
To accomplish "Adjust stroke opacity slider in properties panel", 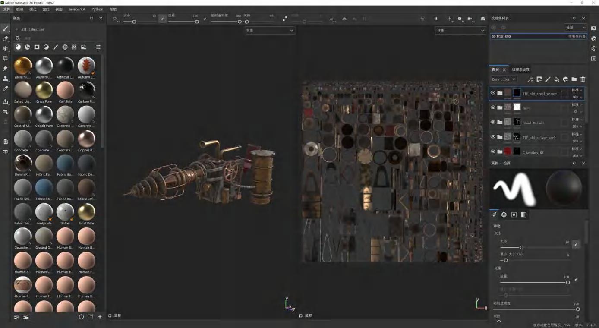I will pos(536,309).
